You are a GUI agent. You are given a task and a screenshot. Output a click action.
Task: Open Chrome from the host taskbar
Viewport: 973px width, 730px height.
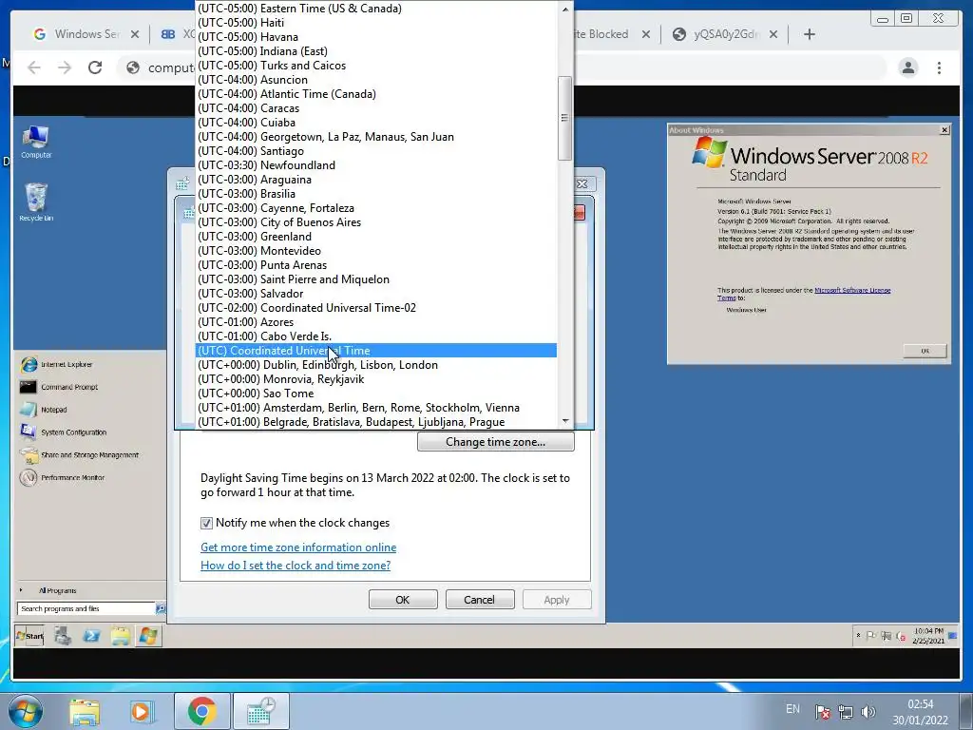click(201, 711)
